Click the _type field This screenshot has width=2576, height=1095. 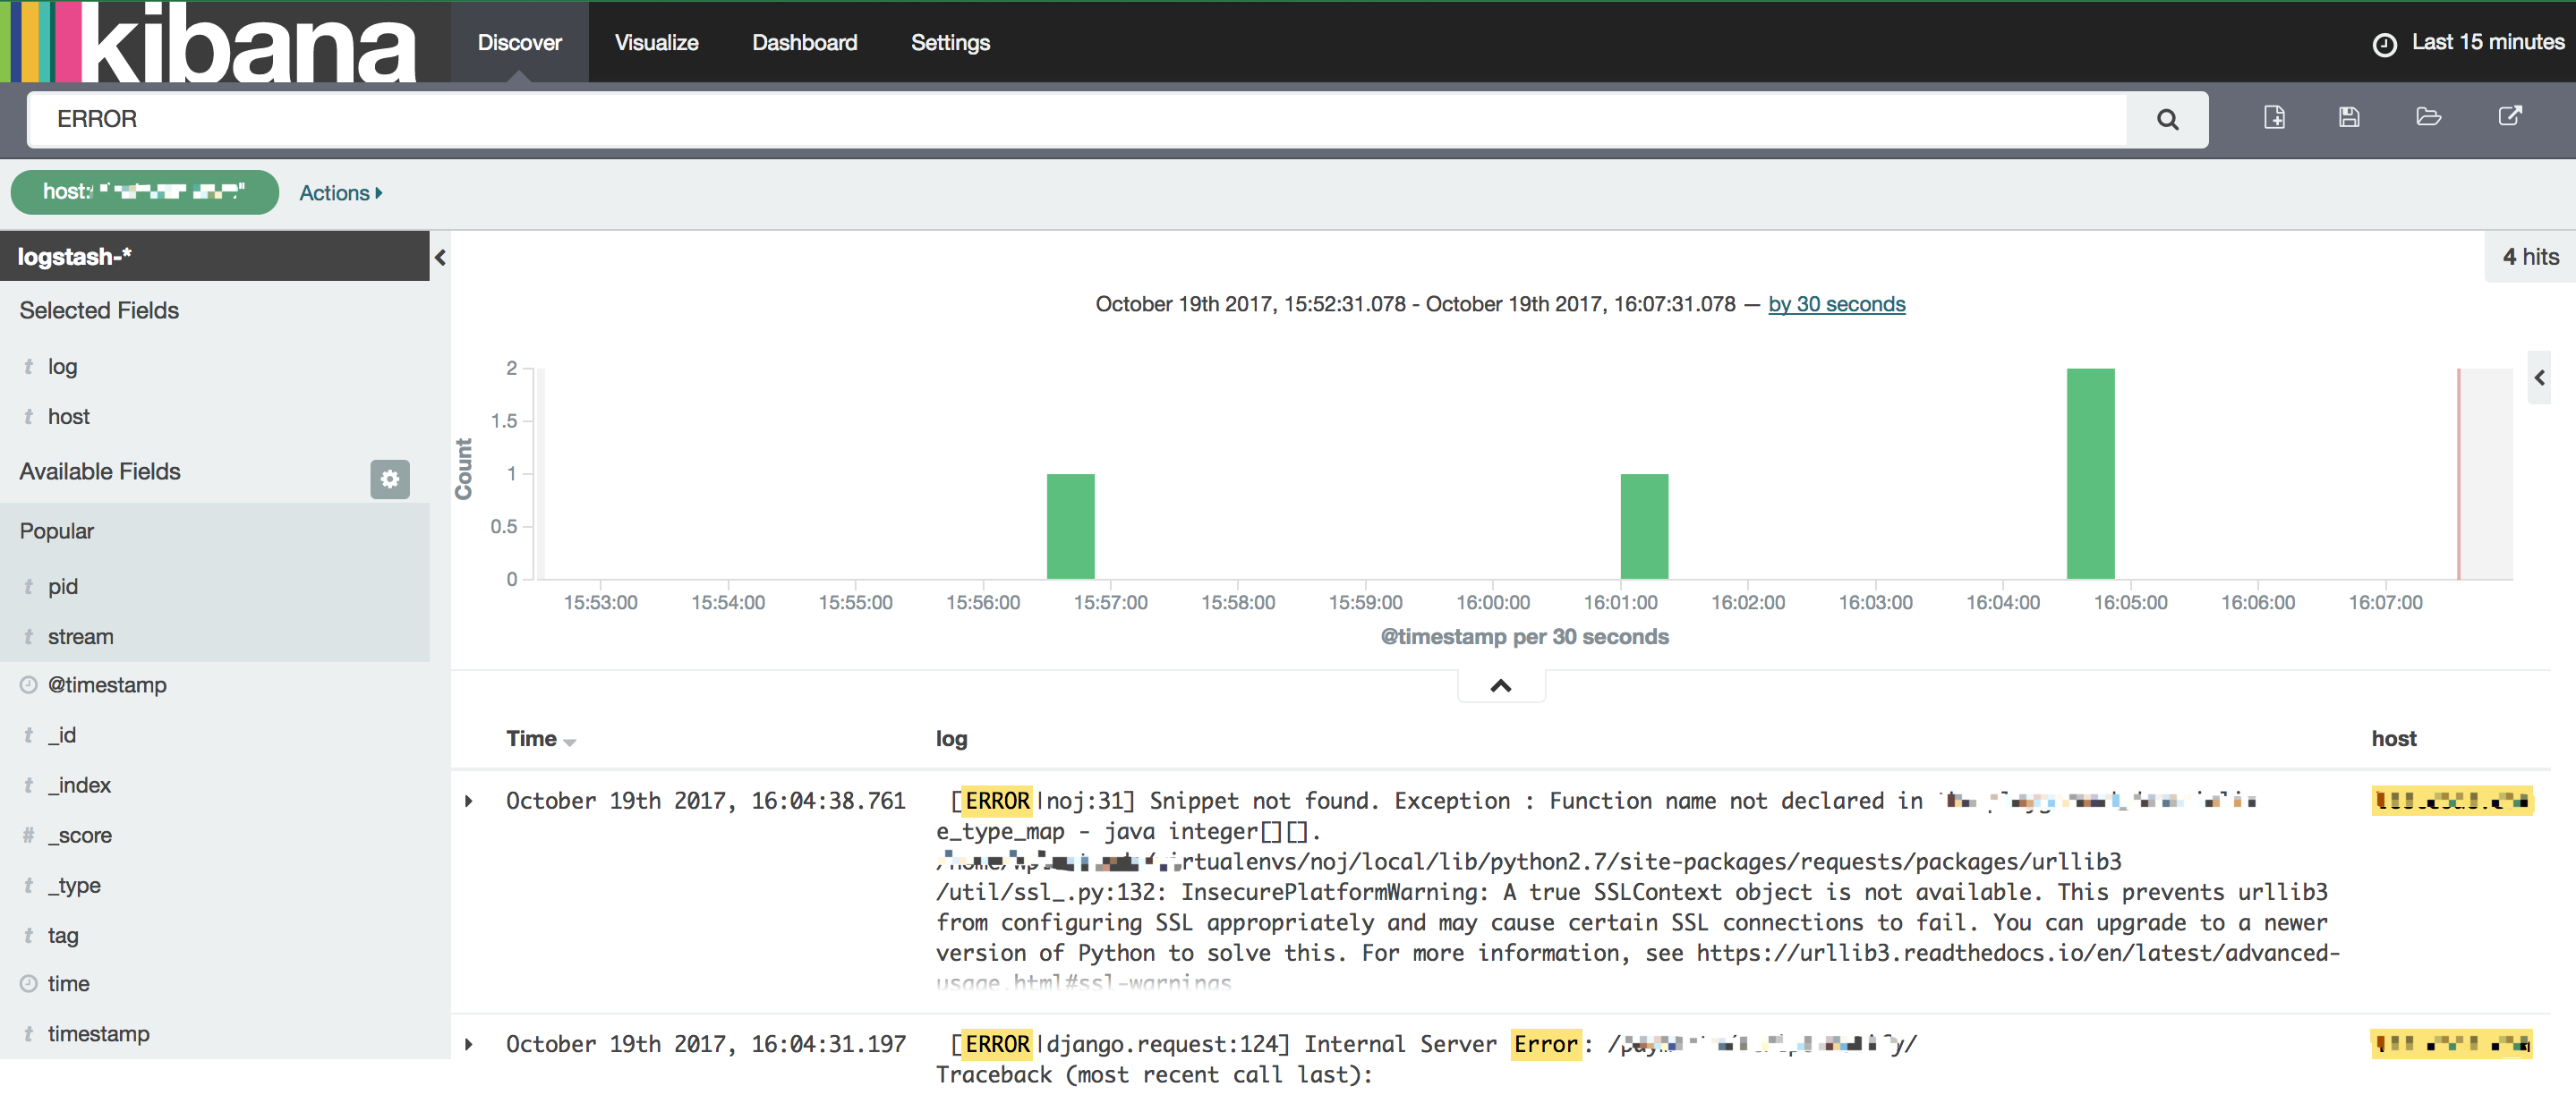tap(74, 887)
